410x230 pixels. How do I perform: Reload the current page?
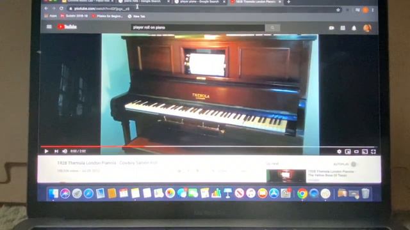tap(61, 8)
